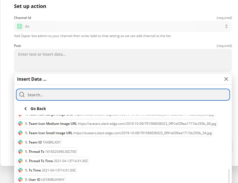
Task: Insert the Team ID TAXBRLXDY field
Action: coord(39,142)
